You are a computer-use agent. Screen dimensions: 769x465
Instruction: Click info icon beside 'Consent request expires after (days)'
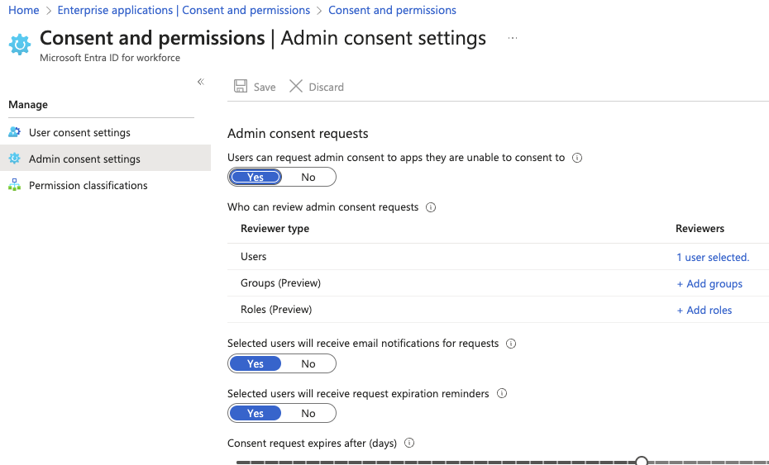pos(409,443)
